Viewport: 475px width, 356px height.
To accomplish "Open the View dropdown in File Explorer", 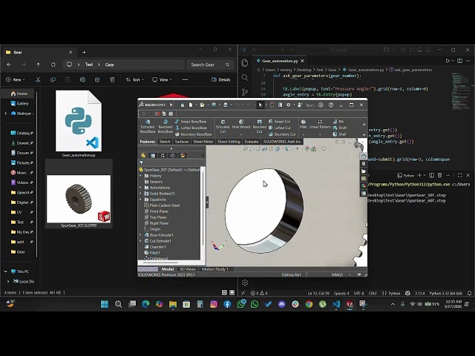I will point(162,79).
